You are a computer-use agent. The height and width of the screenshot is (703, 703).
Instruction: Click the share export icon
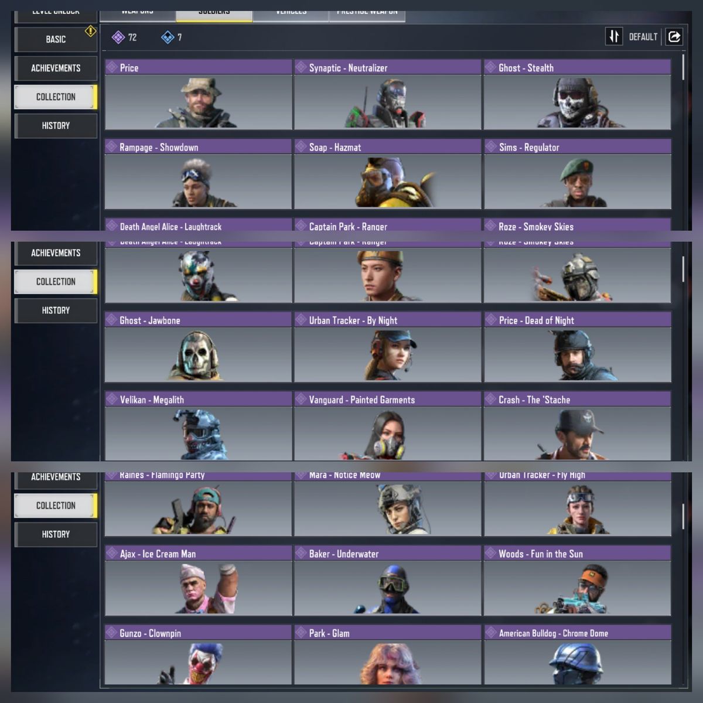coord(674,37)
